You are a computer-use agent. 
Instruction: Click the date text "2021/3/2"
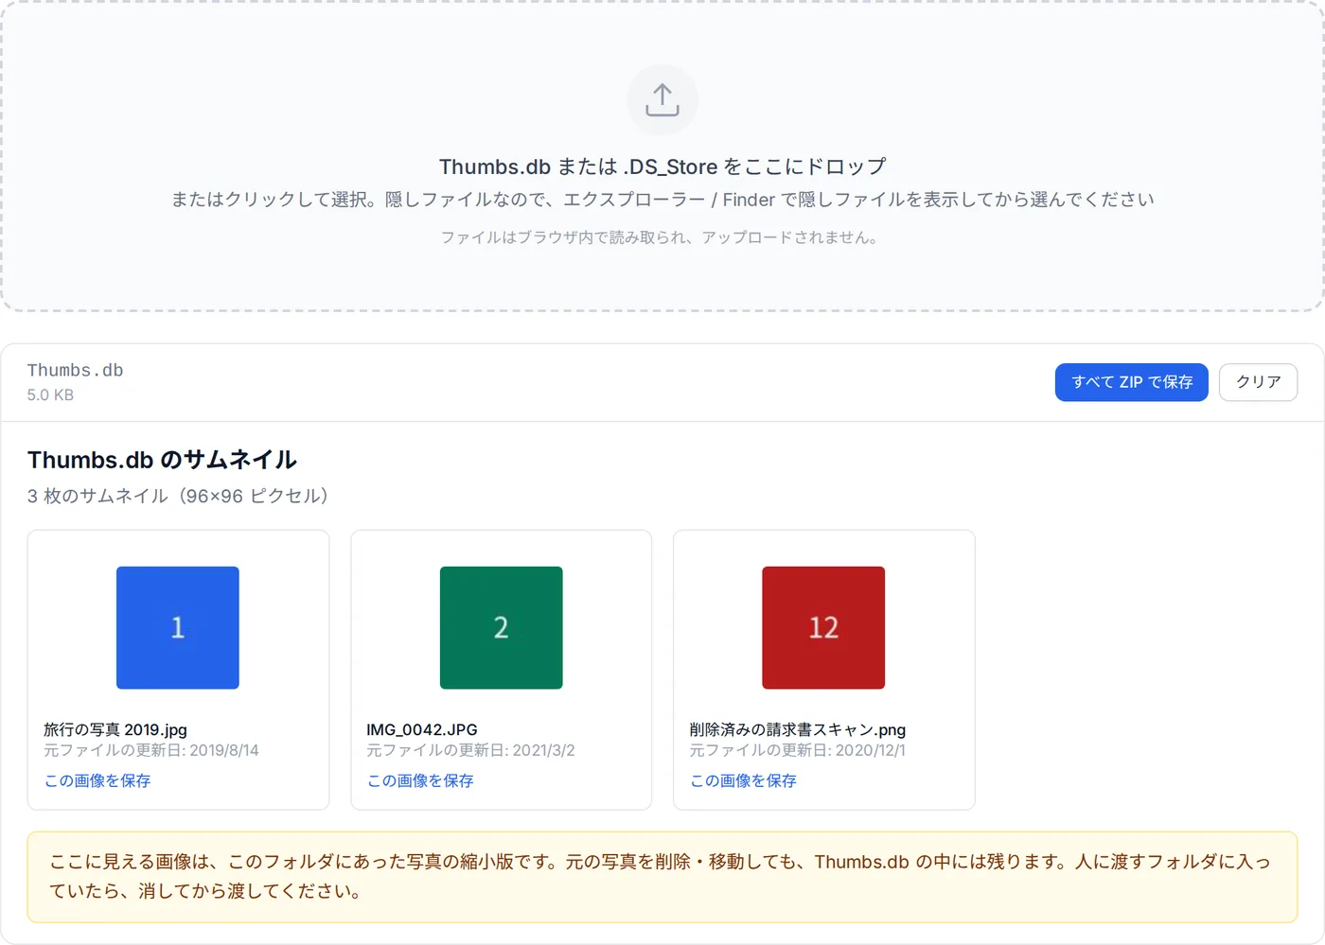pos(543,750)
